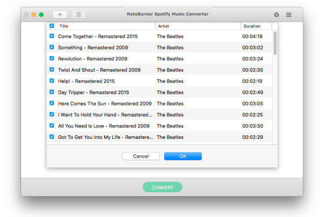Click The Beatles artist in Day Tripper row
The image size is (324, 217).
click(x=170, y=92)
